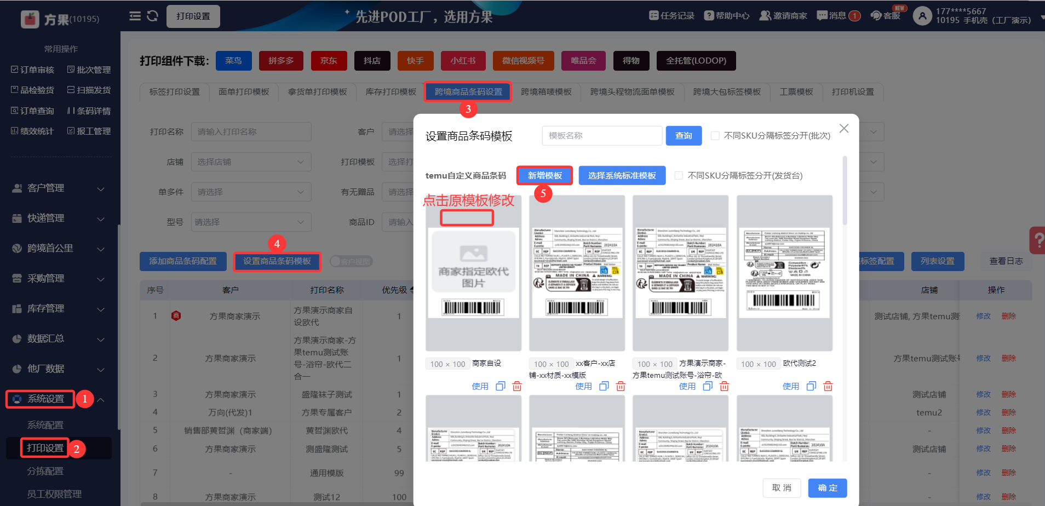Switch to 面单打印模板 tab
This screenshot has height=506, width=1045.
(244, 92)
